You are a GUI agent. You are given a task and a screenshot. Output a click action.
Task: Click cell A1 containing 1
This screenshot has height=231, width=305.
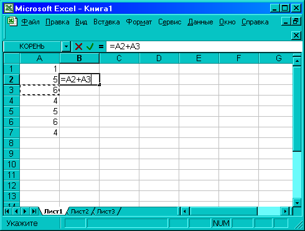coord(39,69)
